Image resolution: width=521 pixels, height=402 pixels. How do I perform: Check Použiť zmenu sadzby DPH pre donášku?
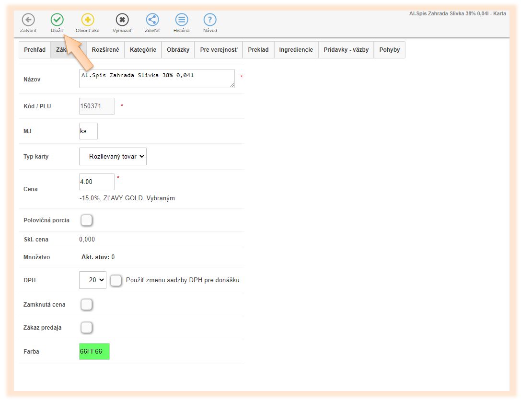(116, 280)
